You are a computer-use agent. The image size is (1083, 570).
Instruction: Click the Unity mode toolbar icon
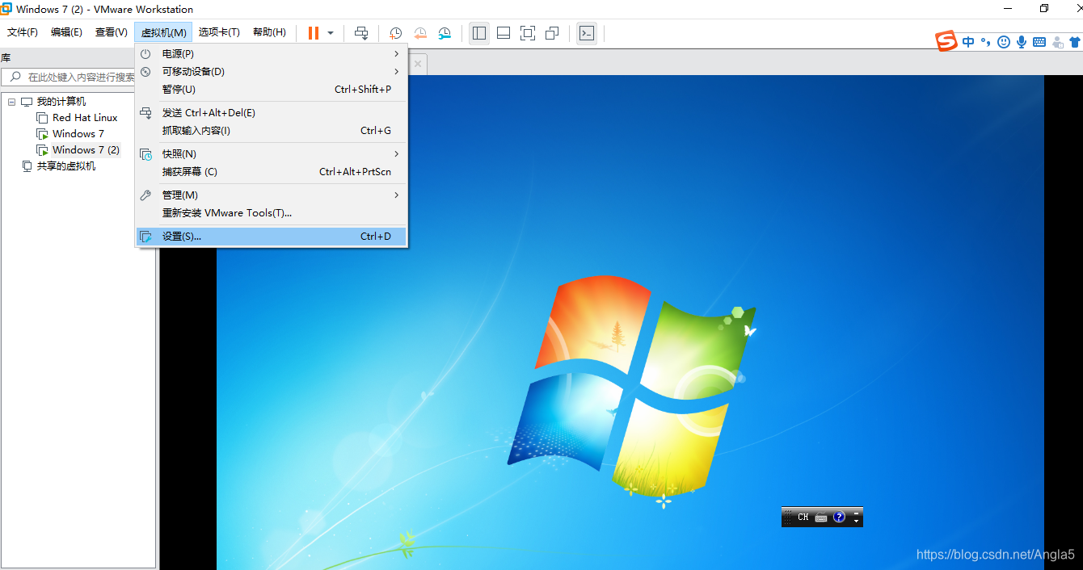click(552, 33)
